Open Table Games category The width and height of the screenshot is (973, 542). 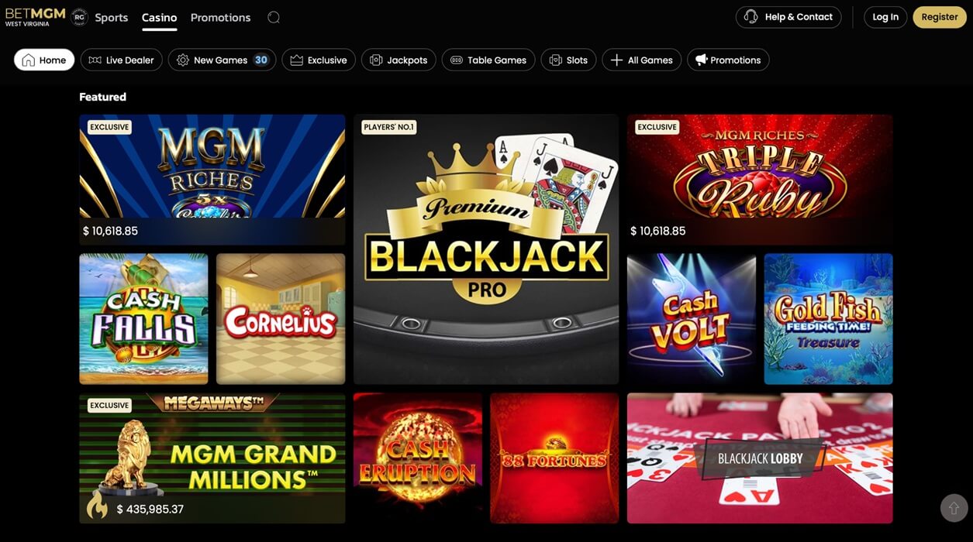pyautogui.click(x=488, y=60)
